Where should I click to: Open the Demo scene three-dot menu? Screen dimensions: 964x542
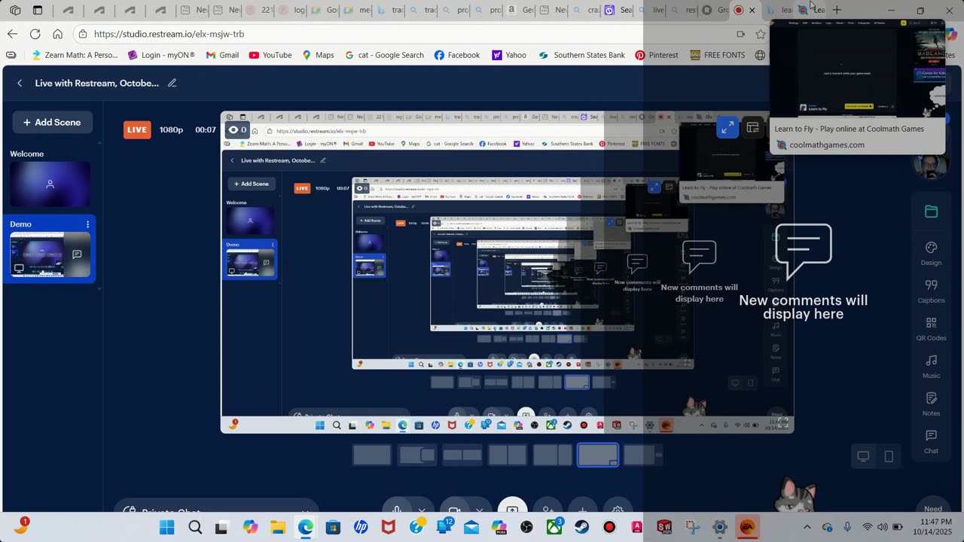tap(87, 224)
